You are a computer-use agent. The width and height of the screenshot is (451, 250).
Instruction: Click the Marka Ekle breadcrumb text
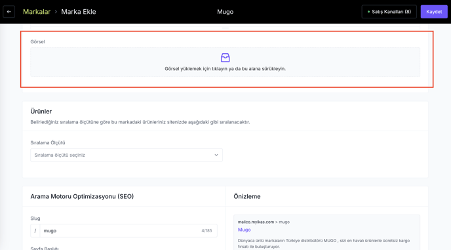click(x=79, y=12)
